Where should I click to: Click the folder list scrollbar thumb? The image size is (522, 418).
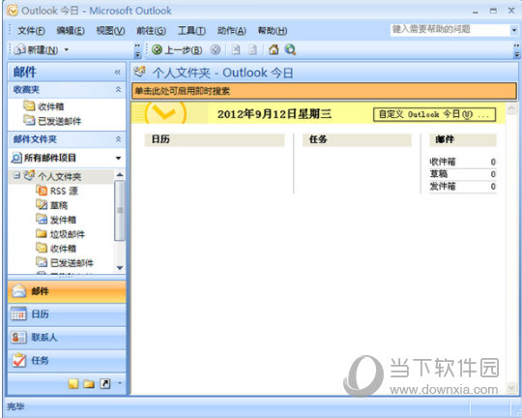point(120,210)
